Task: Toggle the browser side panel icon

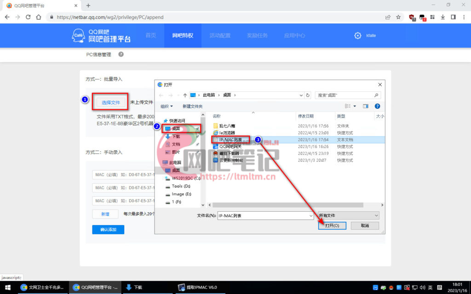Action: 453,17
